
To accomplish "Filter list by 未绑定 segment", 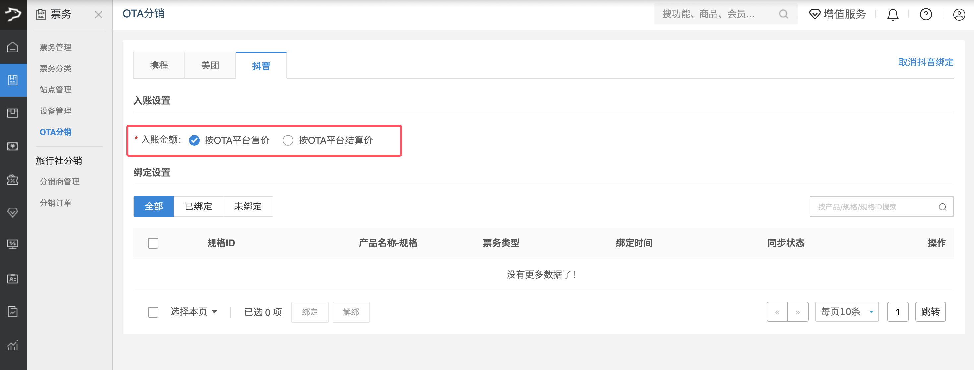I will click(x=248, y=207).
